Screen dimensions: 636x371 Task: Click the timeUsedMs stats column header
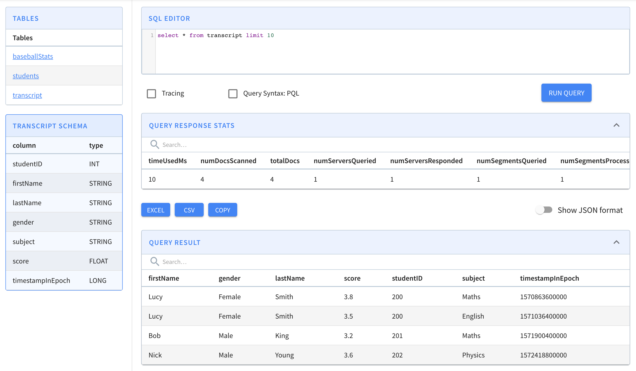168,161
